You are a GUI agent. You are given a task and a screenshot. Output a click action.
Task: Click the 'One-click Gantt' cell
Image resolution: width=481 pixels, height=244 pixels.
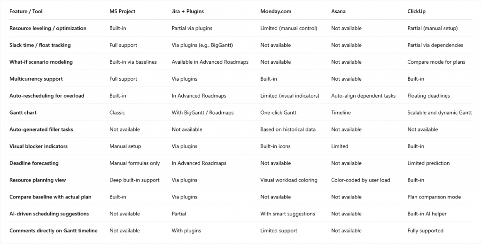[279, 113]
